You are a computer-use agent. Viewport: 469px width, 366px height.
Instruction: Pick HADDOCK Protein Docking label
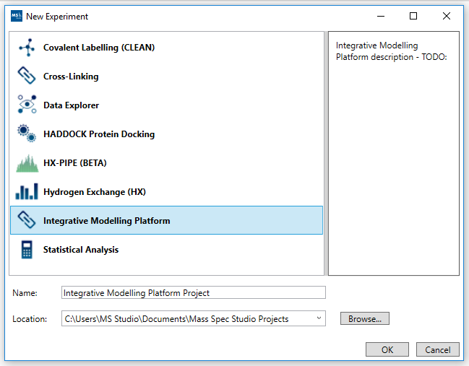pyautogui.click(x=99, y=134)
